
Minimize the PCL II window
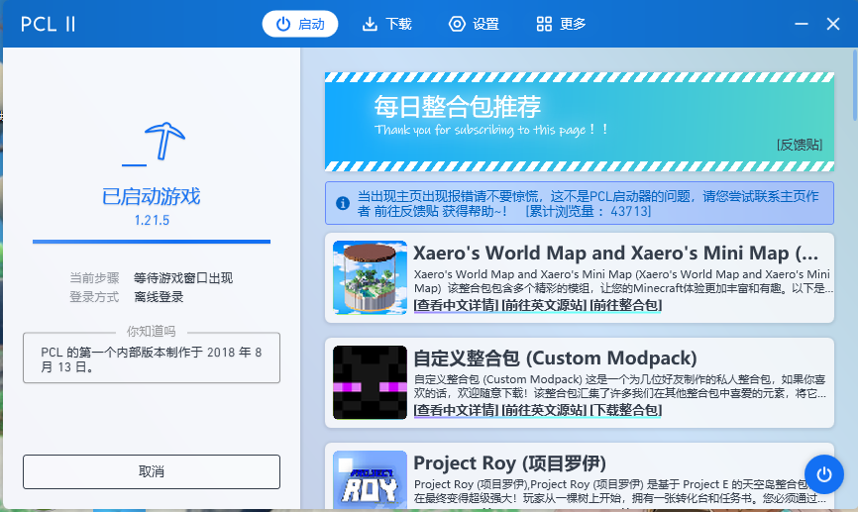pos(802,24)
